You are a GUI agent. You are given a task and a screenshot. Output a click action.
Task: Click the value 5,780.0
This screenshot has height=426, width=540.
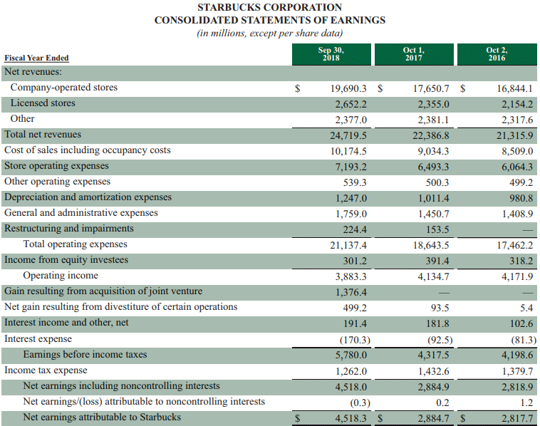pos(351,355)
